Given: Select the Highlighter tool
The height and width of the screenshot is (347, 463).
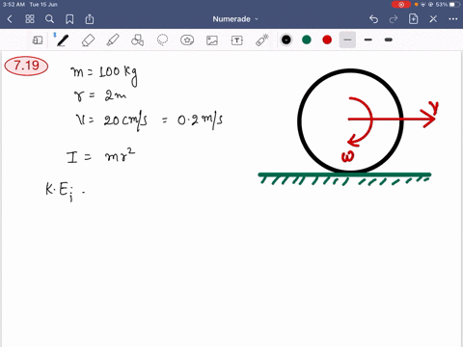Looking at the screenshot, I should click(113, 40).
